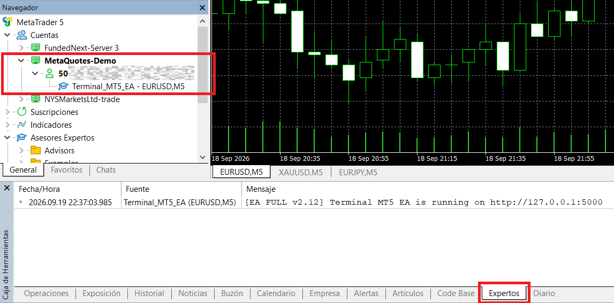The image size is (614, 303).
Task: Open the Expertos toolbox tab
Action: coord(504,293)
